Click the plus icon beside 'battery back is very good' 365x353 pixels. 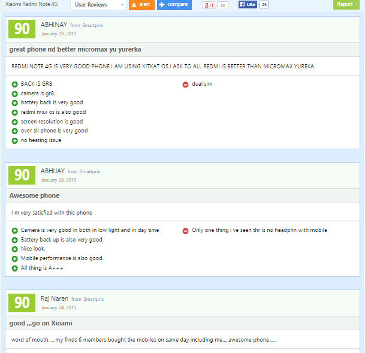(14, 103)
